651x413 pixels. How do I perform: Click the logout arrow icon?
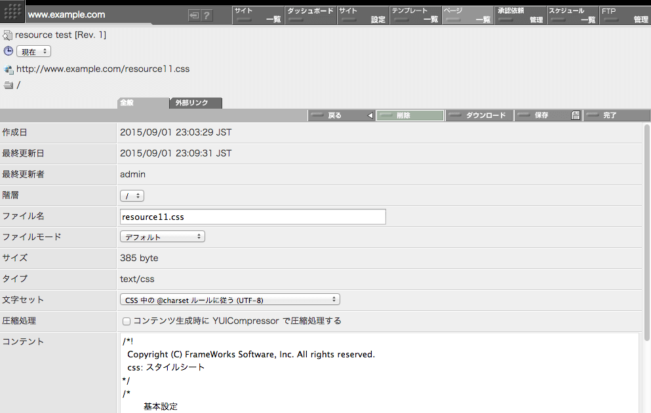[x=194, y=15]
